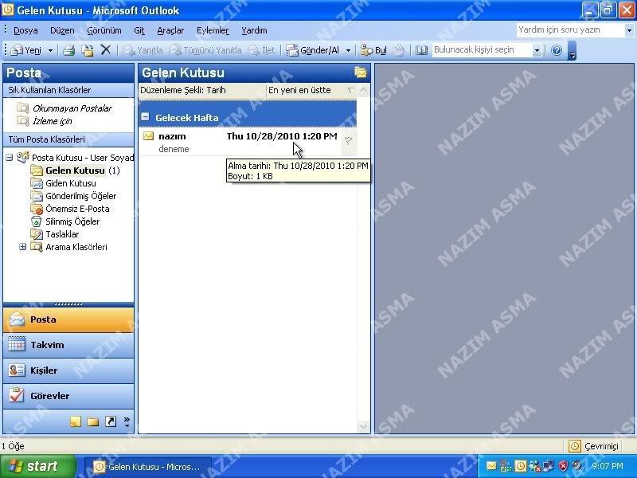Open the help question box dropdown
Image resolution: width=637 pixels, height=478 pixels.
(629, 30)
